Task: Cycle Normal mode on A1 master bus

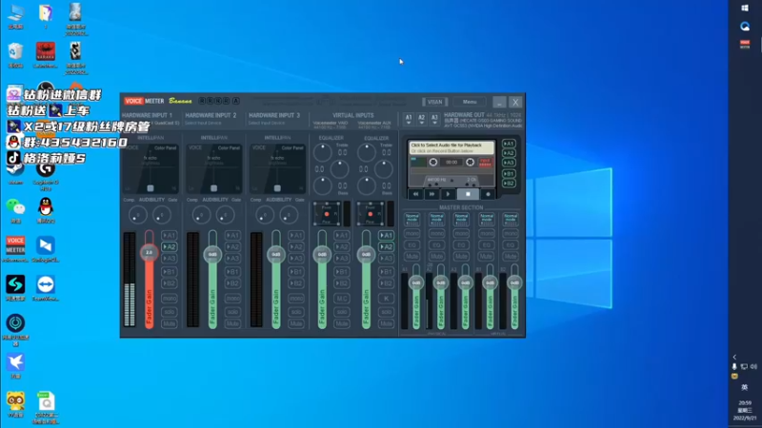Action: point(412,220)
